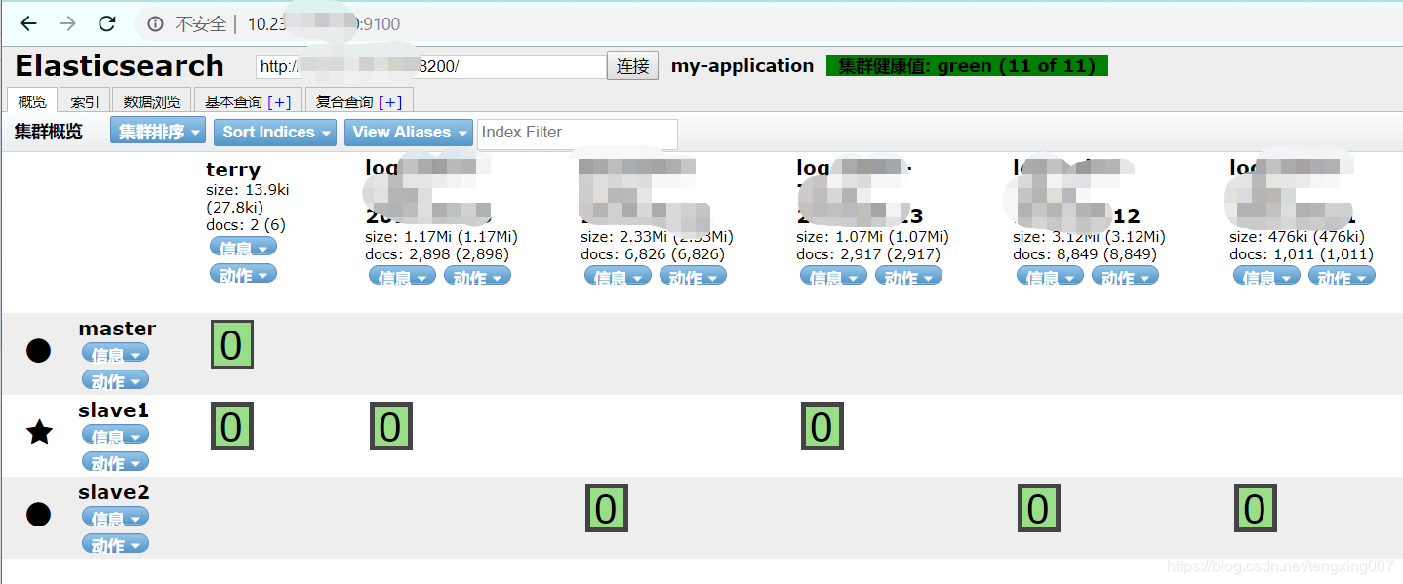The image size is (1403, 584).
Task: Click the 连接 connect button
Action: [633, 66]
